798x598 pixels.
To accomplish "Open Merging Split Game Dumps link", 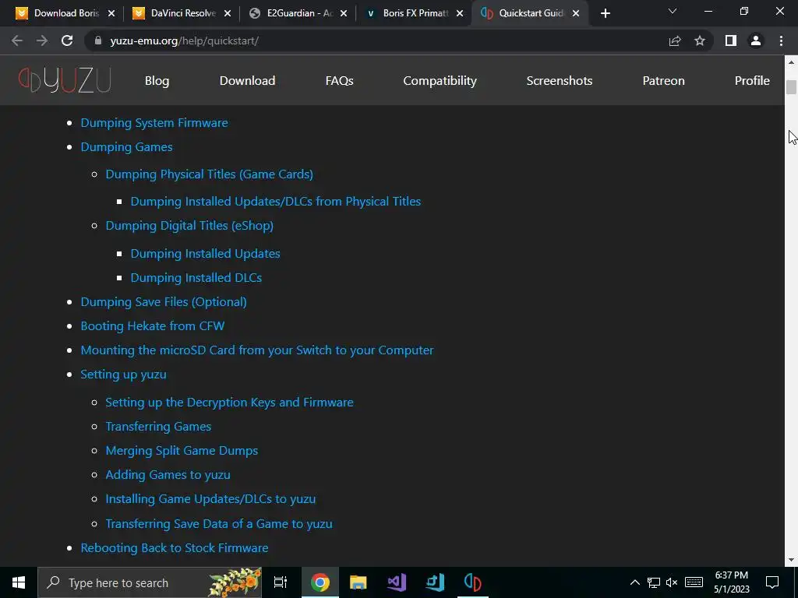I will pyautogui.click(x=182, y=451).
